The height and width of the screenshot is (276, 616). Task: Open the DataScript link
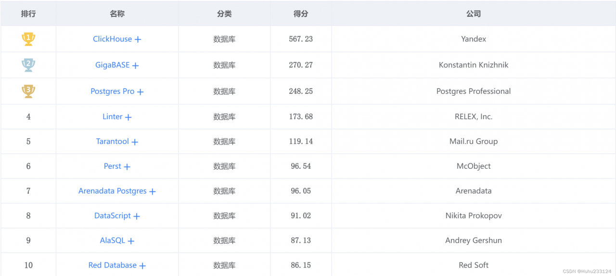(112, 215)
